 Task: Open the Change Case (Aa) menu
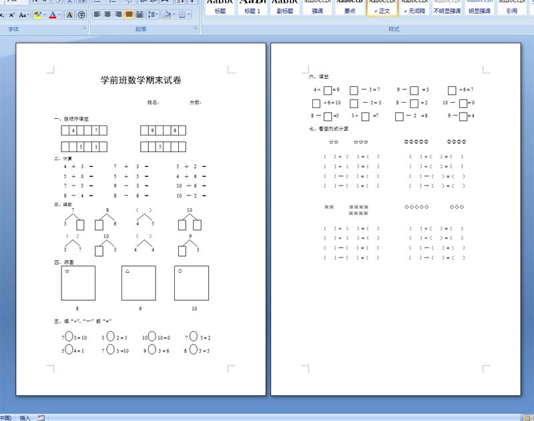23,15
